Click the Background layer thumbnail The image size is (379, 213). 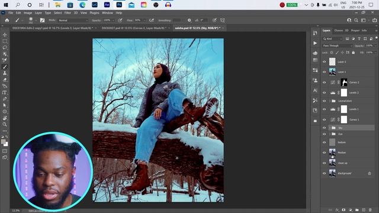click(x=332, y=173)
